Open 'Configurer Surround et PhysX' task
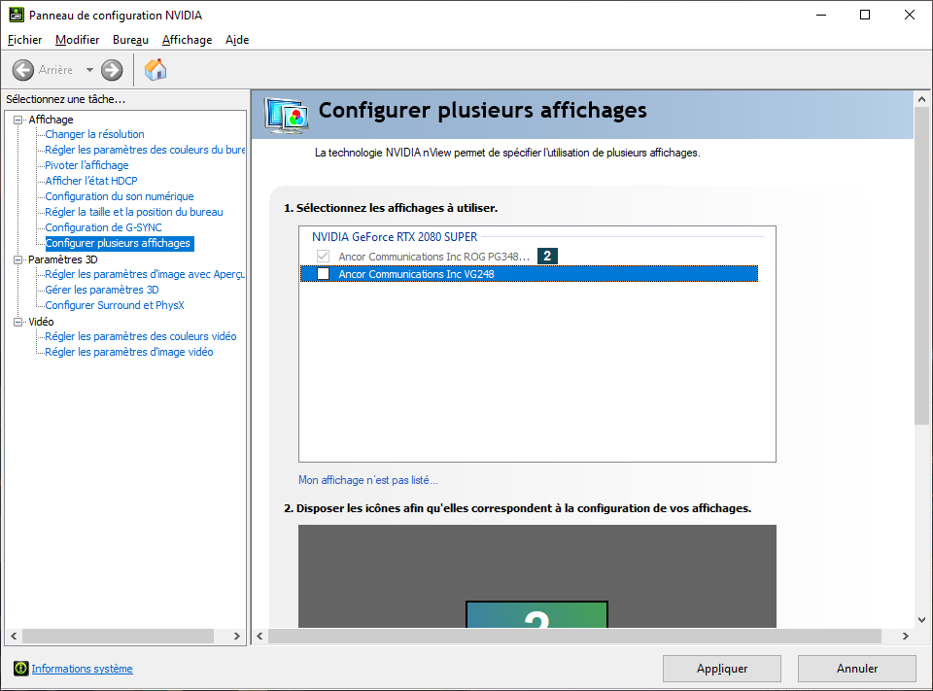Screen dimensions: 933x691 click(115, 305)
